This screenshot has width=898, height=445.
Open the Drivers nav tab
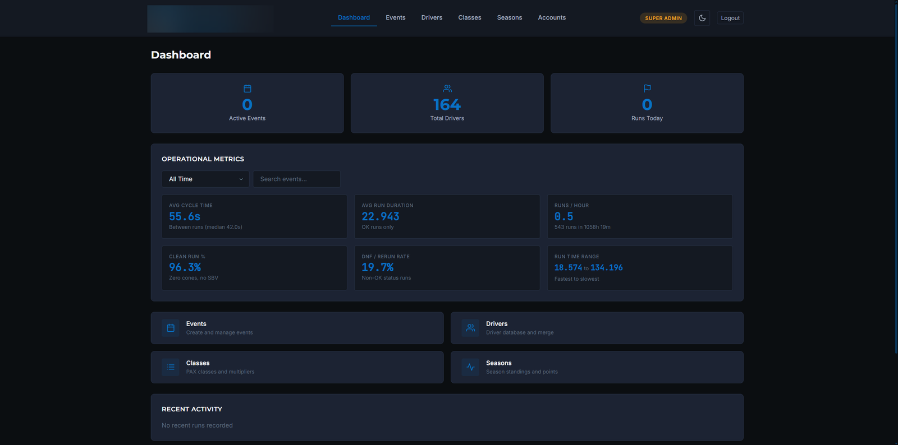(432, 17)
